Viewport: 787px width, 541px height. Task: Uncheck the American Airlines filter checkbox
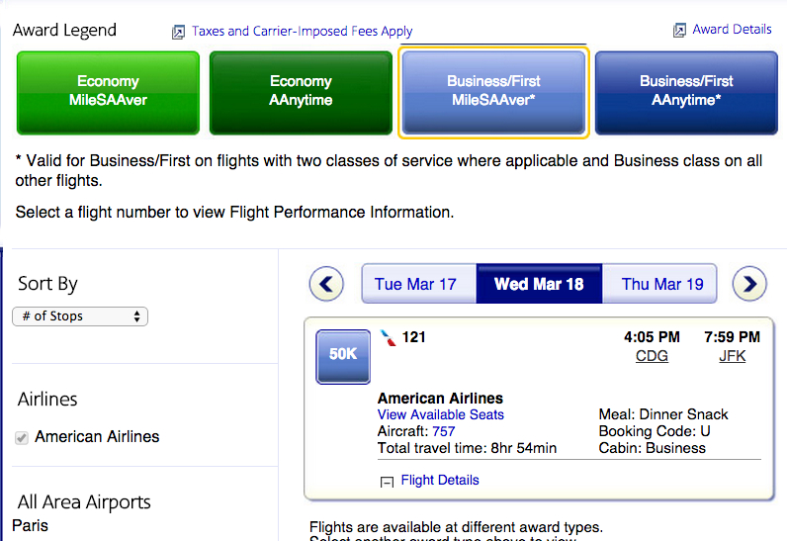22,437
